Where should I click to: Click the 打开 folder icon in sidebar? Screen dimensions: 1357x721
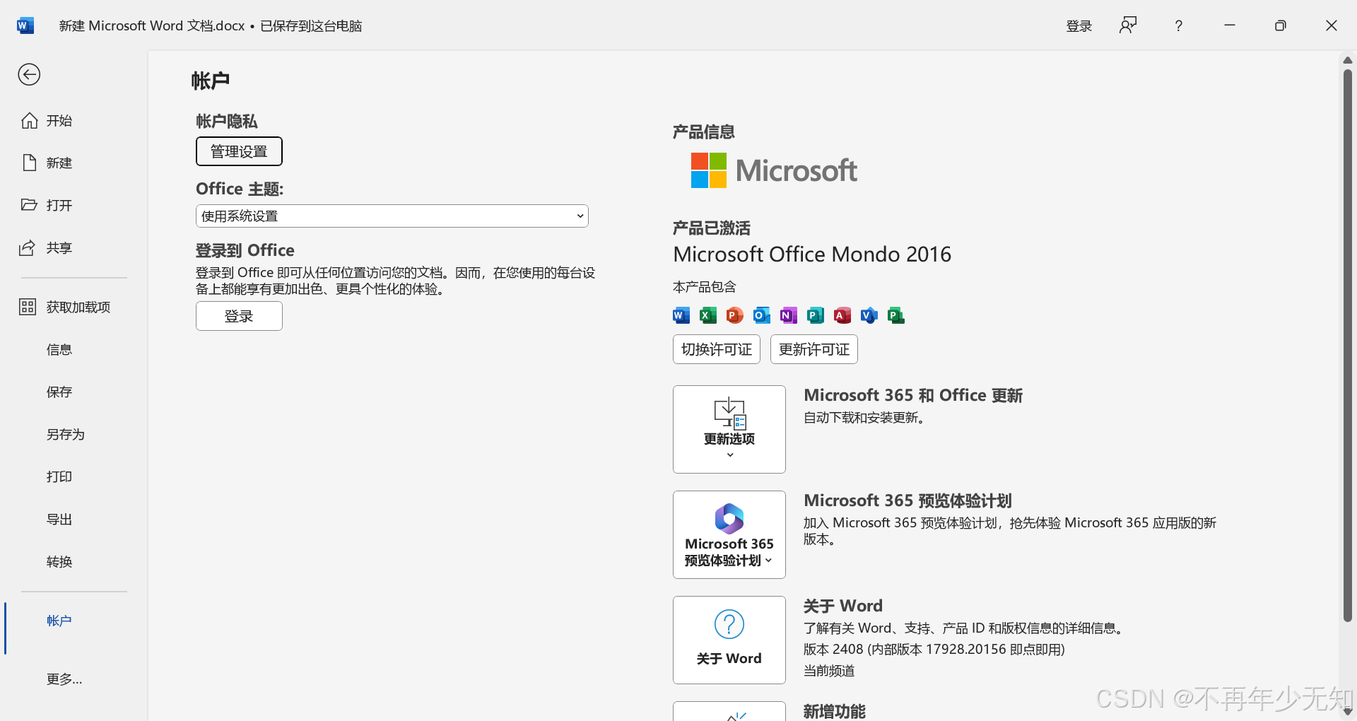point(29,205)
